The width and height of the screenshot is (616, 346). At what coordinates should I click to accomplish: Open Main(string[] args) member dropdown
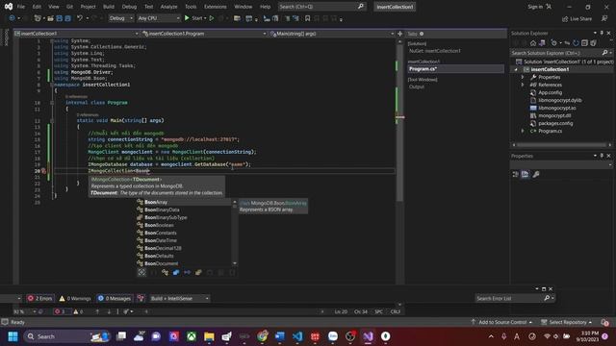332,34
